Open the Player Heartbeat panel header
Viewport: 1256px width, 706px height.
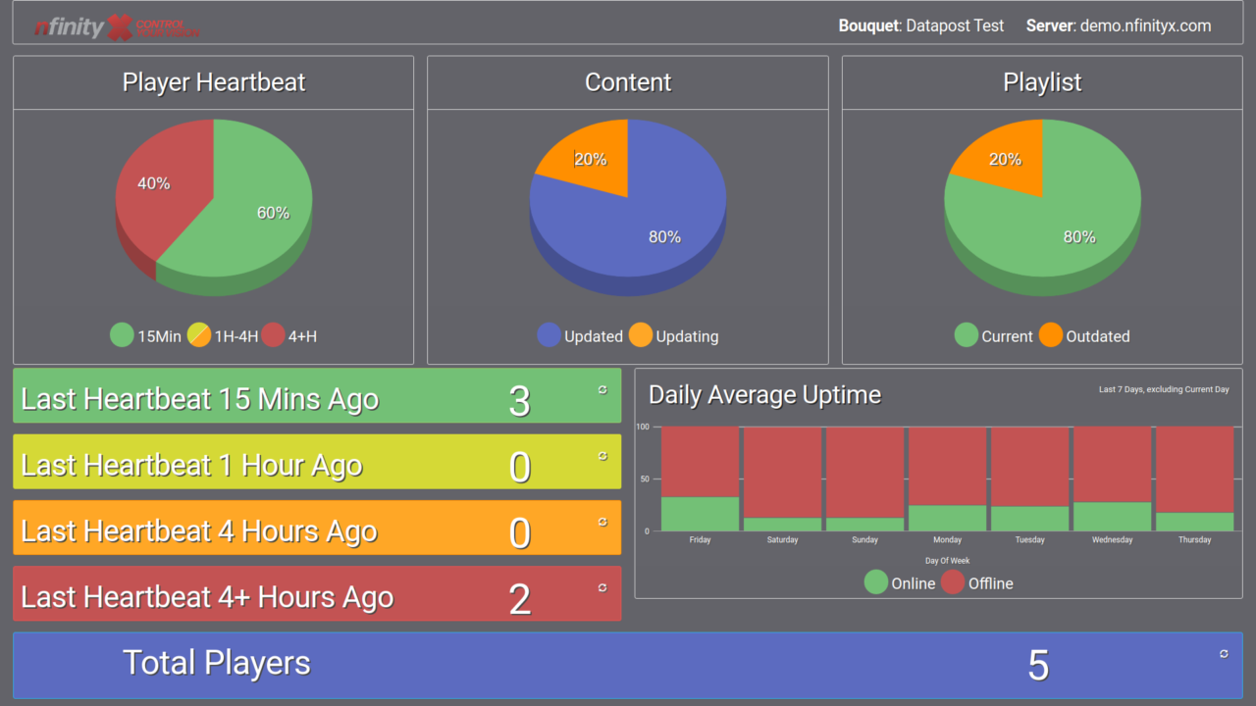point(213,82)
